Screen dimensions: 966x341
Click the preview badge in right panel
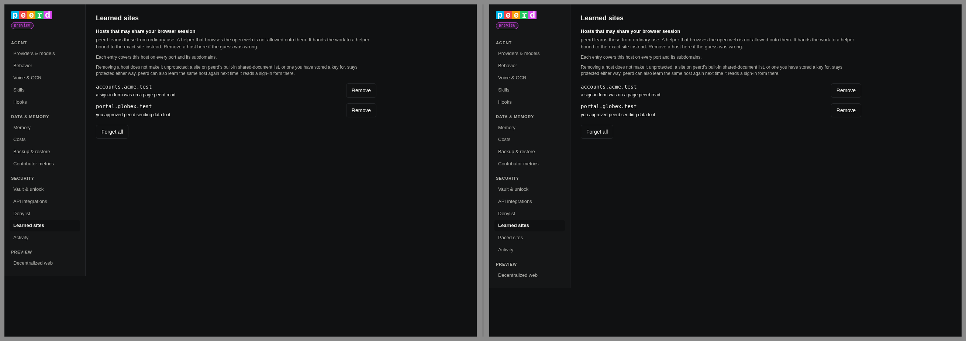[507, 25]
